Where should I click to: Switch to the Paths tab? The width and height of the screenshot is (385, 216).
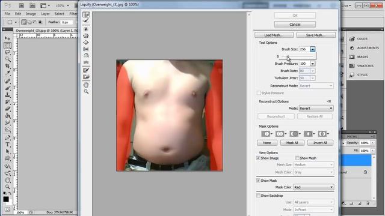click(x=352, y=137)
